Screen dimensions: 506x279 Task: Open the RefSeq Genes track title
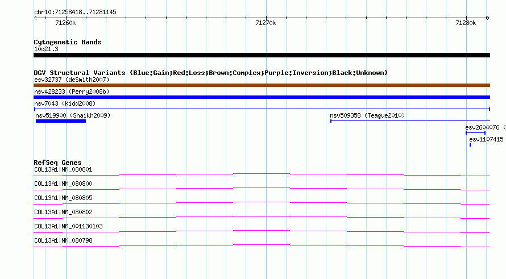click(57, 163)
